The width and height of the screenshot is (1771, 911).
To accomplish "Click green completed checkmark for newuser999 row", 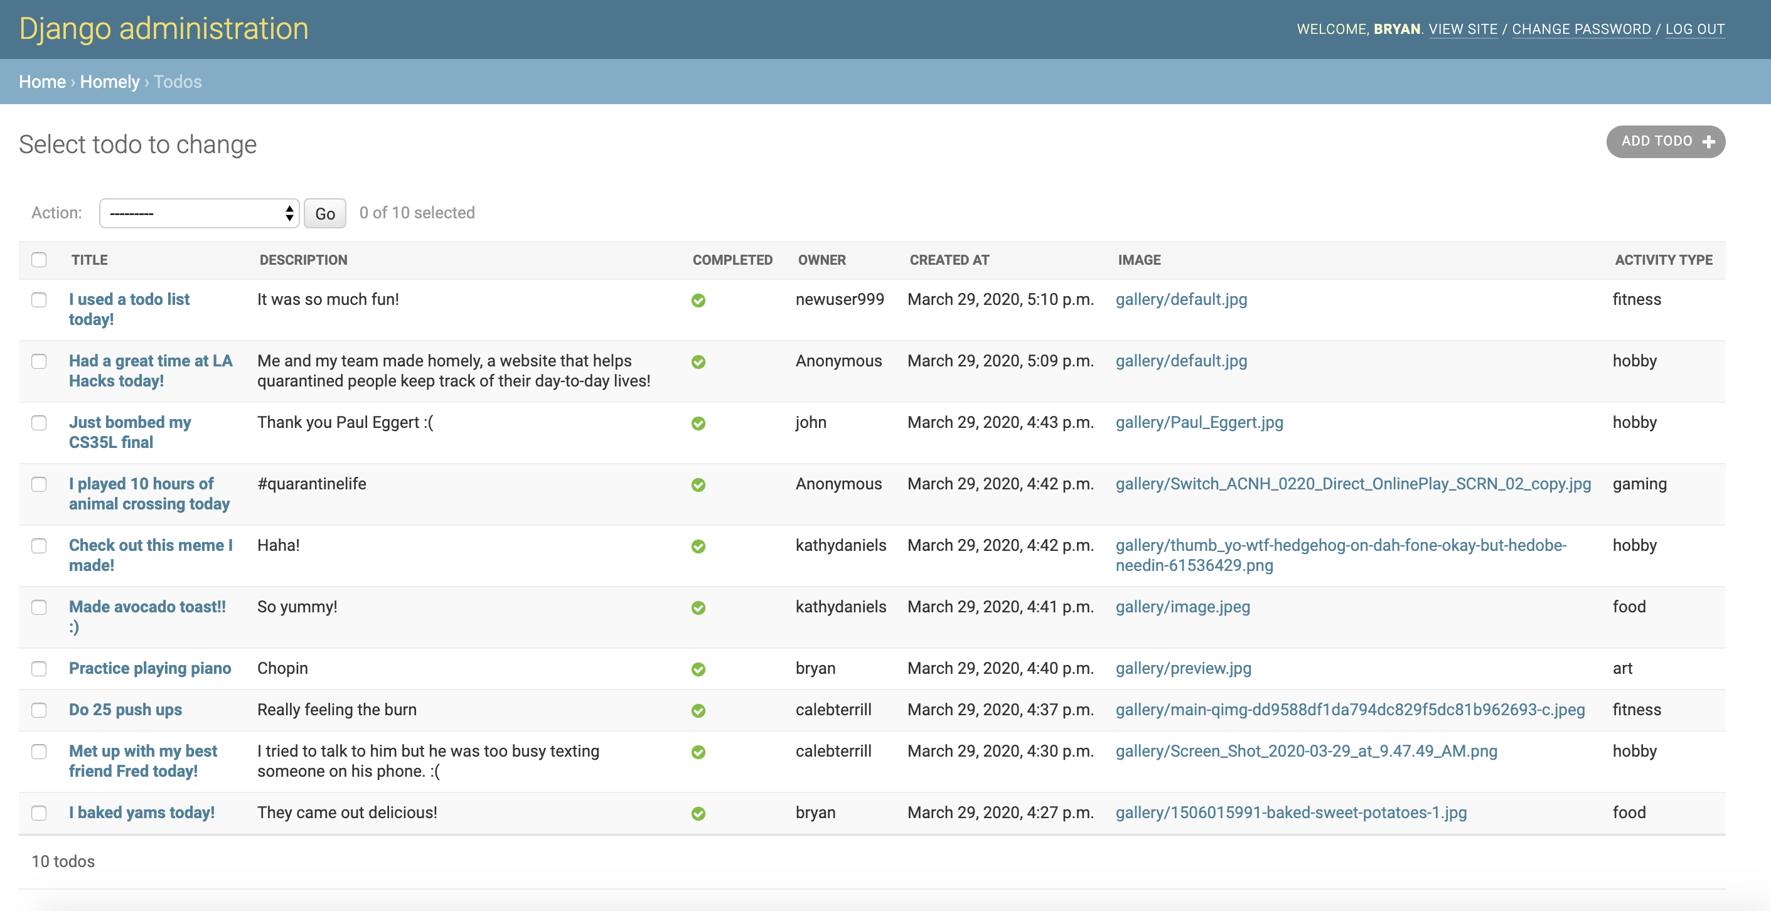I will click(x=698, y=301).
